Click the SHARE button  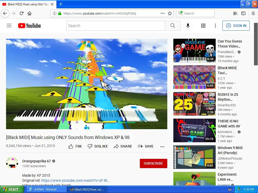(123, 146)
